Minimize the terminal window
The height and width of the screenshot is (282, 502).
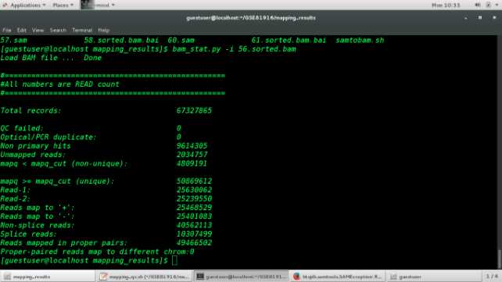click(x=465, y=18)
